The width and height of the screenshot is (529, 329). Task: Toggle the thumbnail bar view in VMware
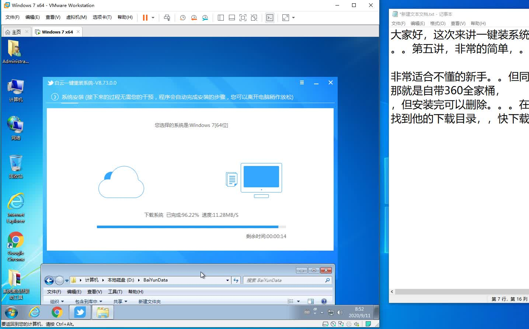click(x=232, y=17)
